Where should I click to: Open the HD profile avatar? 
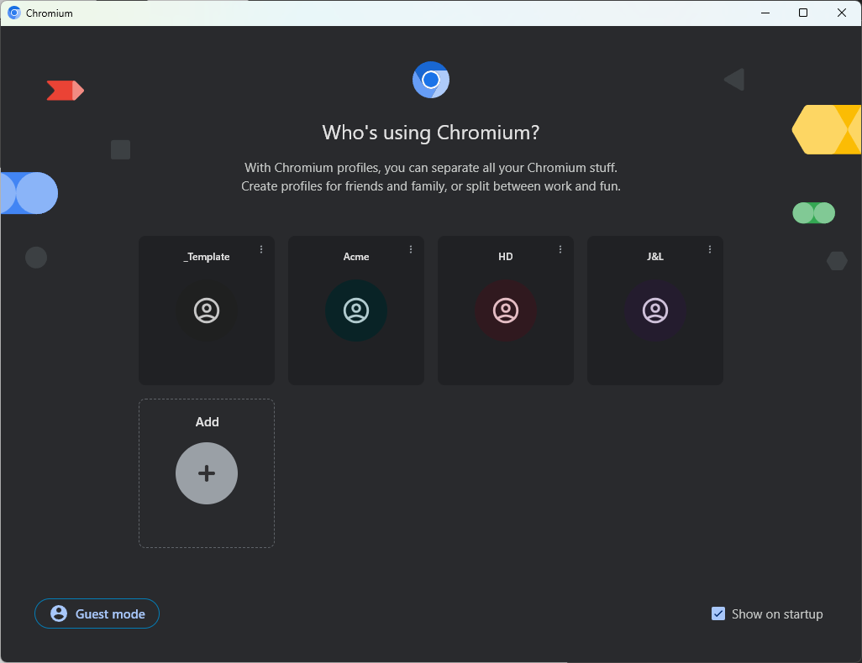point(506,311)
